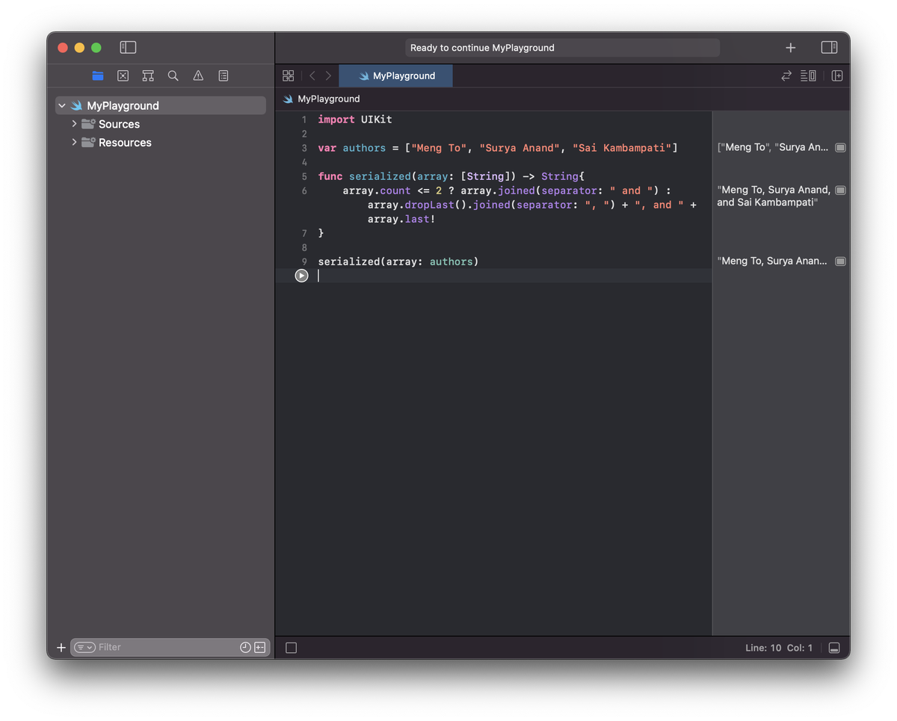Open the Project navigator folder icon
This screenshot has height=721, width=897.
98,75
